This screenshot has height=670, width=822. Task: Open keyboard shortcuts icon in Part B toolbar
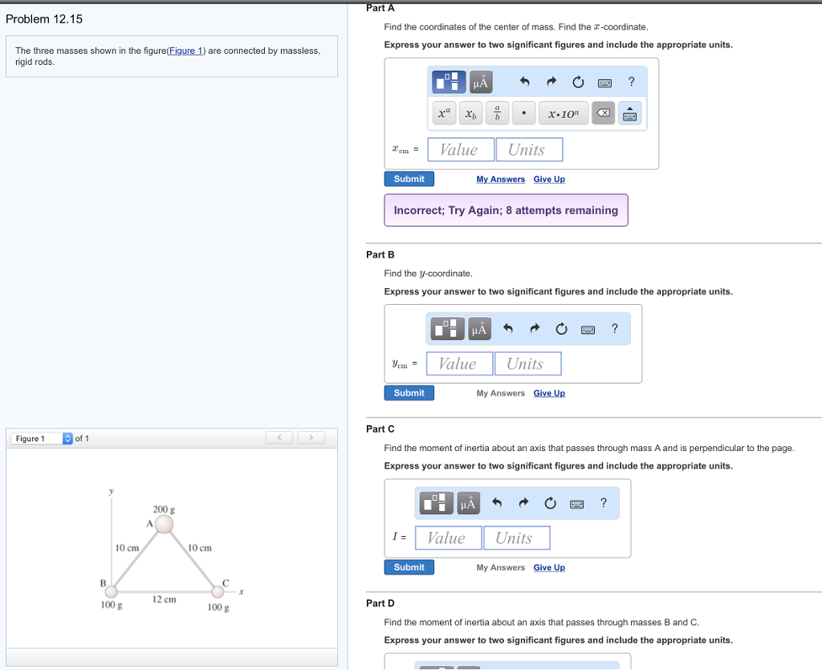pyautogui.click(x=588, y=329)
